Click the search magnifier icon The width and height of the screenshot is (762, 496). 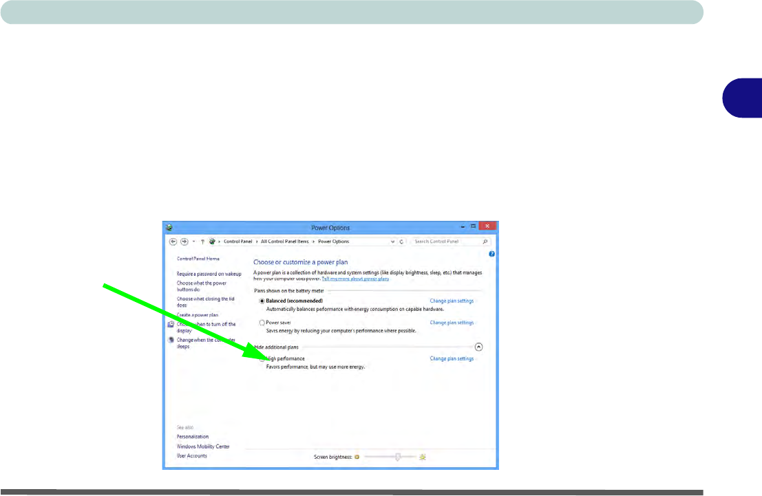click(485, 241)
